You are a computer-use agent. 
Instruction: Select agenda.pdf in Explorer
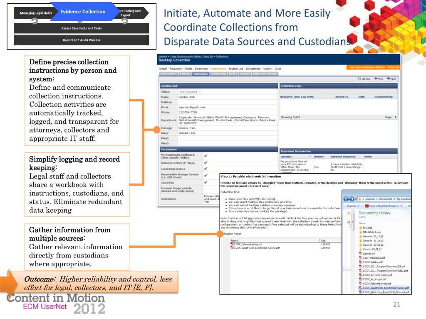tap(367, 254)
